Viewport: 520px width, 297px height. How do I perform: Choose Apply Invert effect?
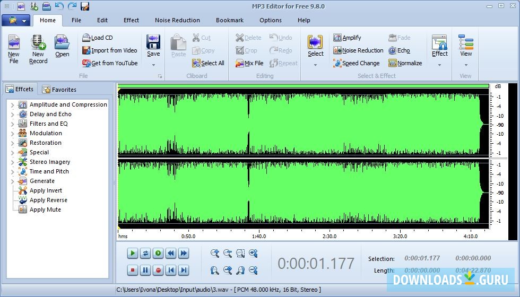(x=46, y=190)
